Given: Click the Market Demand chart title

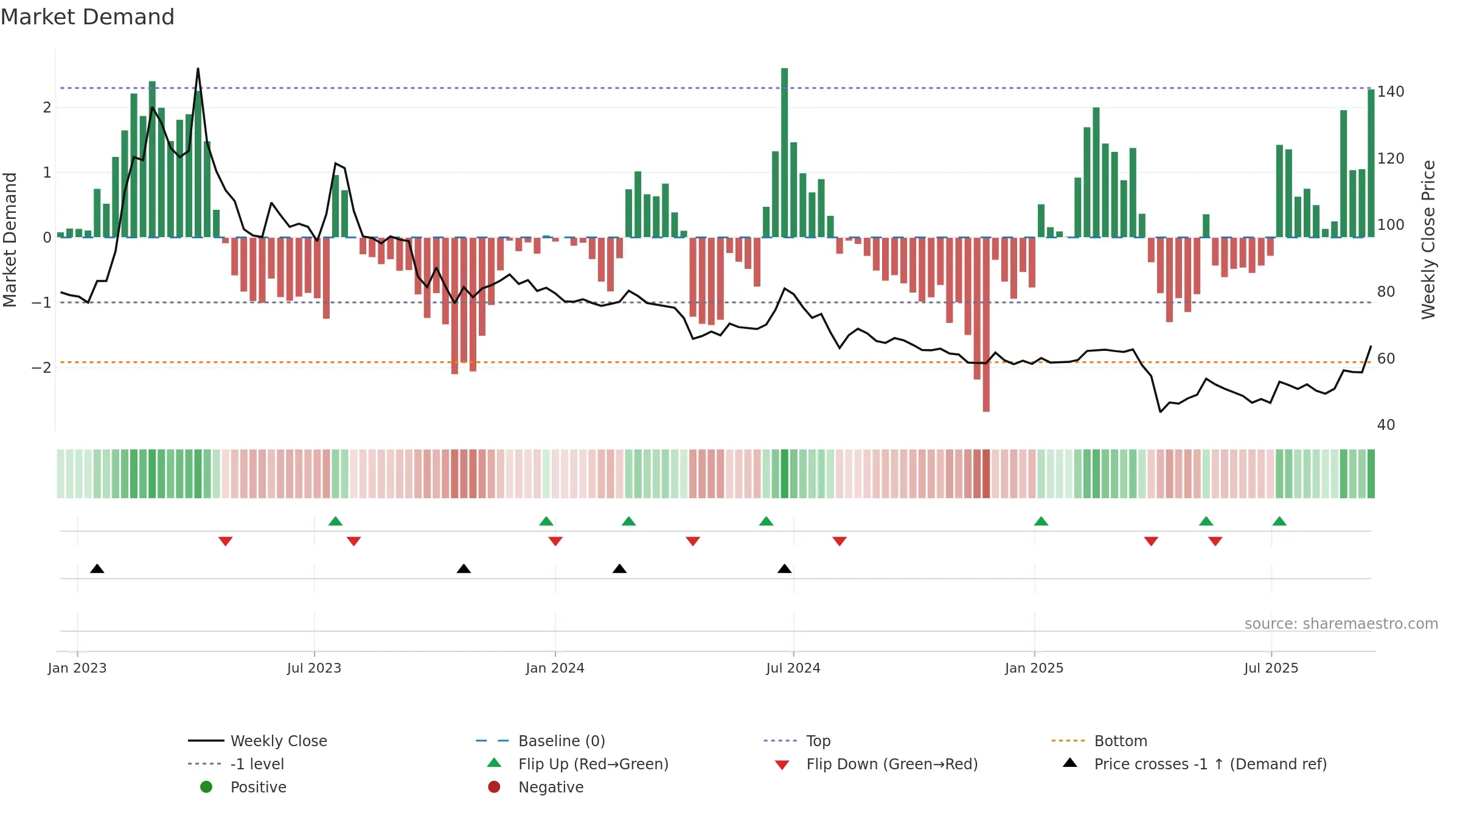Looking at the screenshot, I should coord(88,17).
